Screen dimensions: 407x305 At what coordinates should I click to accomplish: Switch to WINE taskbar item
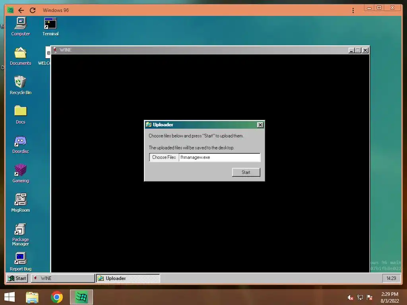click(x=63, y=278)
